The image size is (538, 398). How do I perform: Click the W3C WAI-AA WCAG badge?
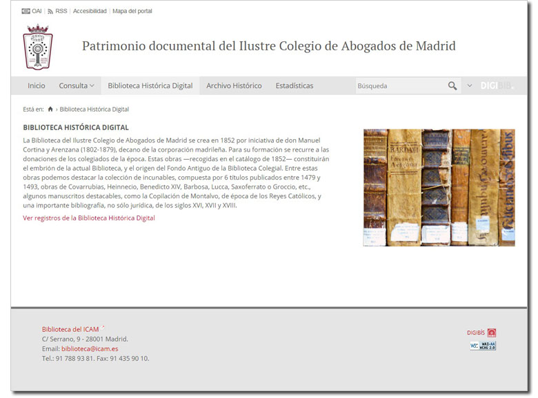(x=483, y=346)
